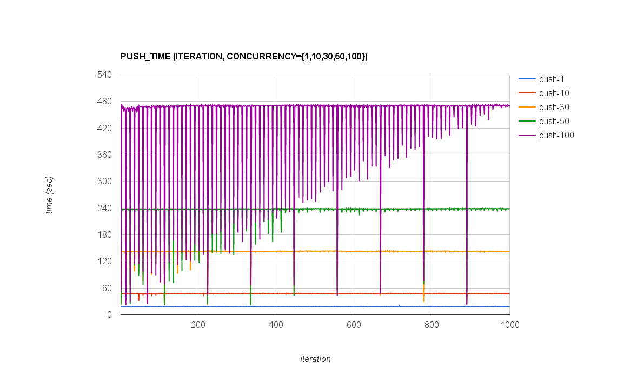Viewport: 630px width, 389px height.
Task: Click the 600 x-axis tick label
Action: (x=354, y=325)
